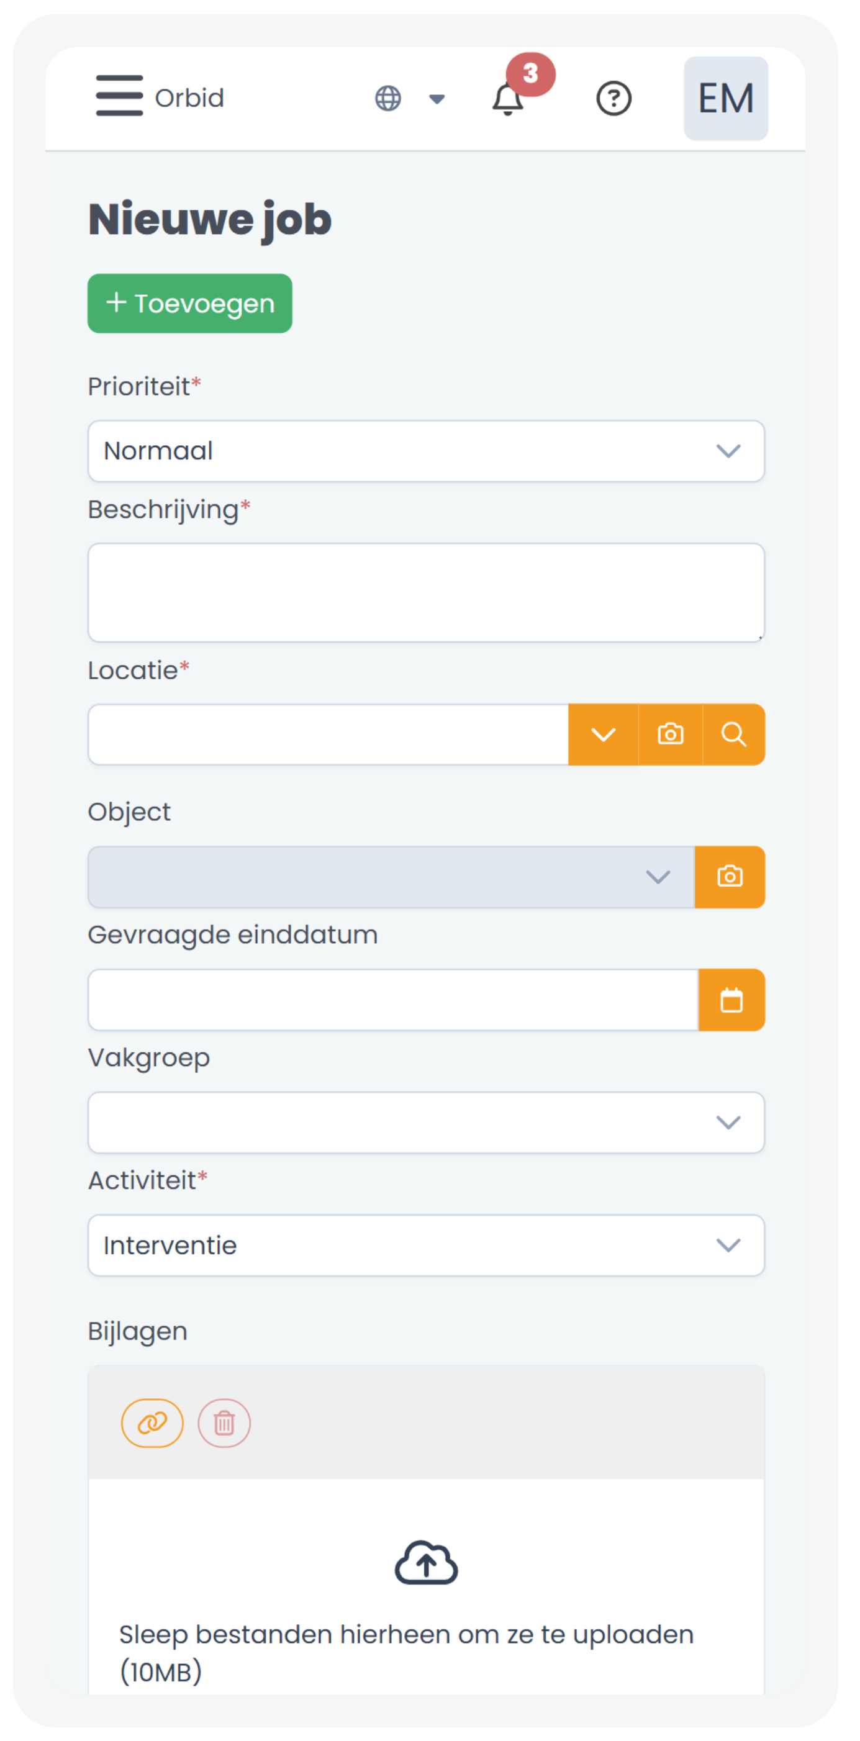Open notifications bell with 3 alerts
The width and height of the screenshot is (860, 1741).
[x=508, y=99]
